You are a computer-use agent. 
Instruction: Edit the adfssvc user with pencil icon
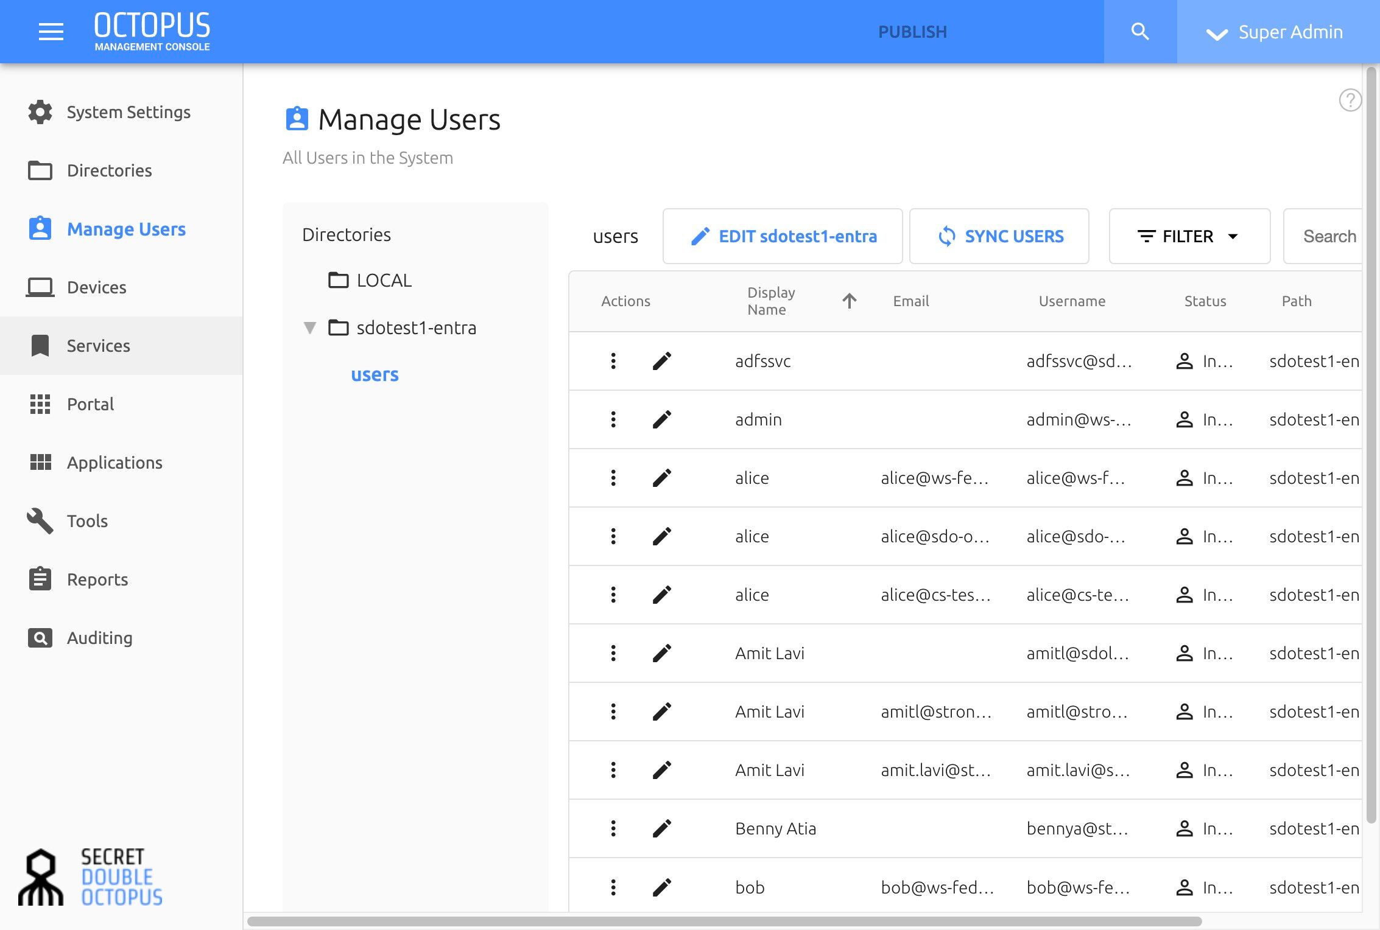pyautogui.click(x=662, y=361)
